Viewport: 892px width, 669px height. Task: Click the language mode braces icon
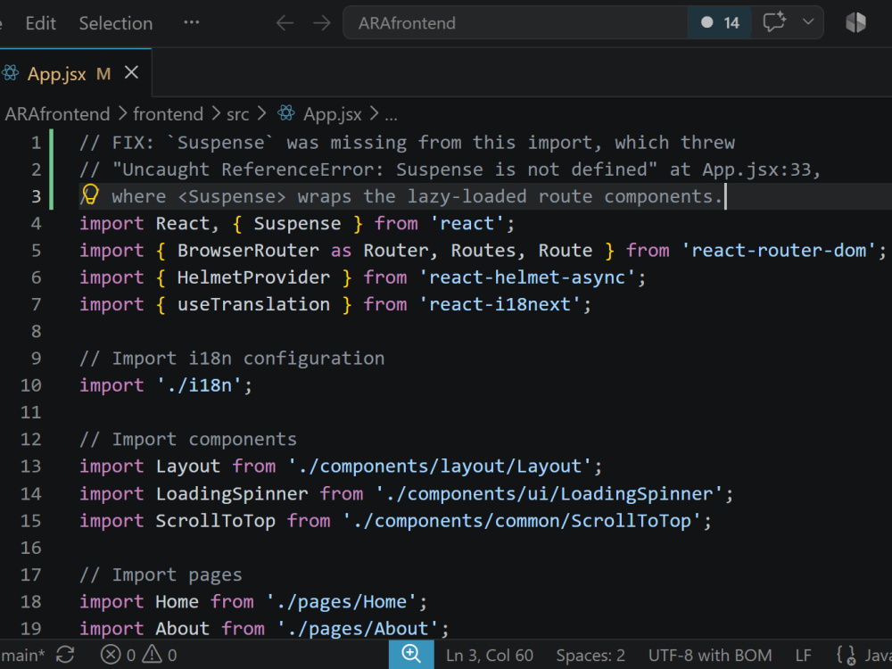click(846, 656)
